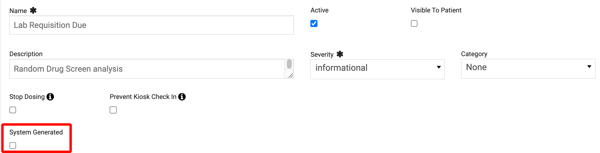
Task: Click the required asterisk next to Name
Action: pos(33,11)
